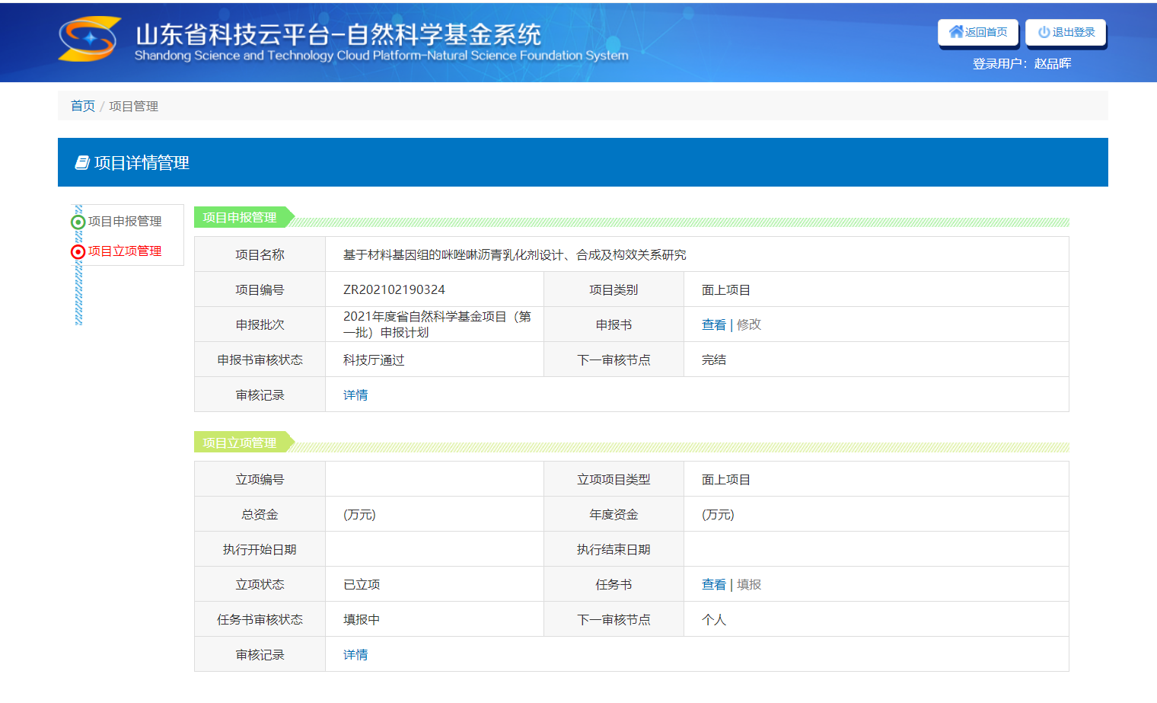Click the 项目详情管理 panel title
Image resolution: width=1157 pixels, height=703 pixels.
[x=142, y=162]
